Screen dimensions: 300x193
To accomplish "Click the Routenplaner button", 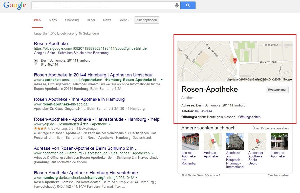I will tap(277, 90).
